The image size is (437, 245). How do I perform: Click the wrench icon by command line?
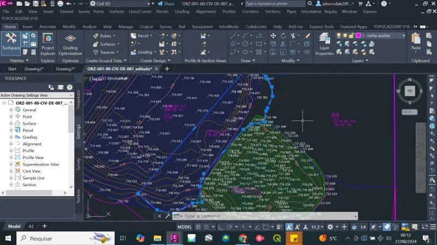(168, 216)
